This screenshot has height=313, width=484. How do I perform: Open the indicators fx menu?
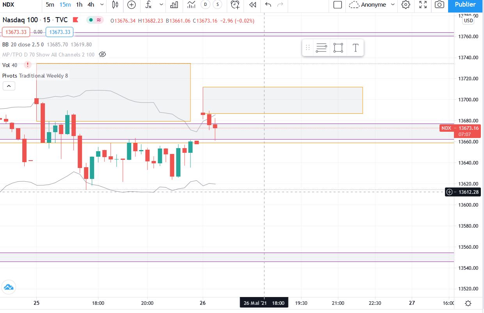[x=148, y=5]
